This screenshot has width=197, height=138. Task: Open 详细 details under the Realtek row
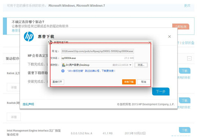pyautogui.click(x=14, y=117)
